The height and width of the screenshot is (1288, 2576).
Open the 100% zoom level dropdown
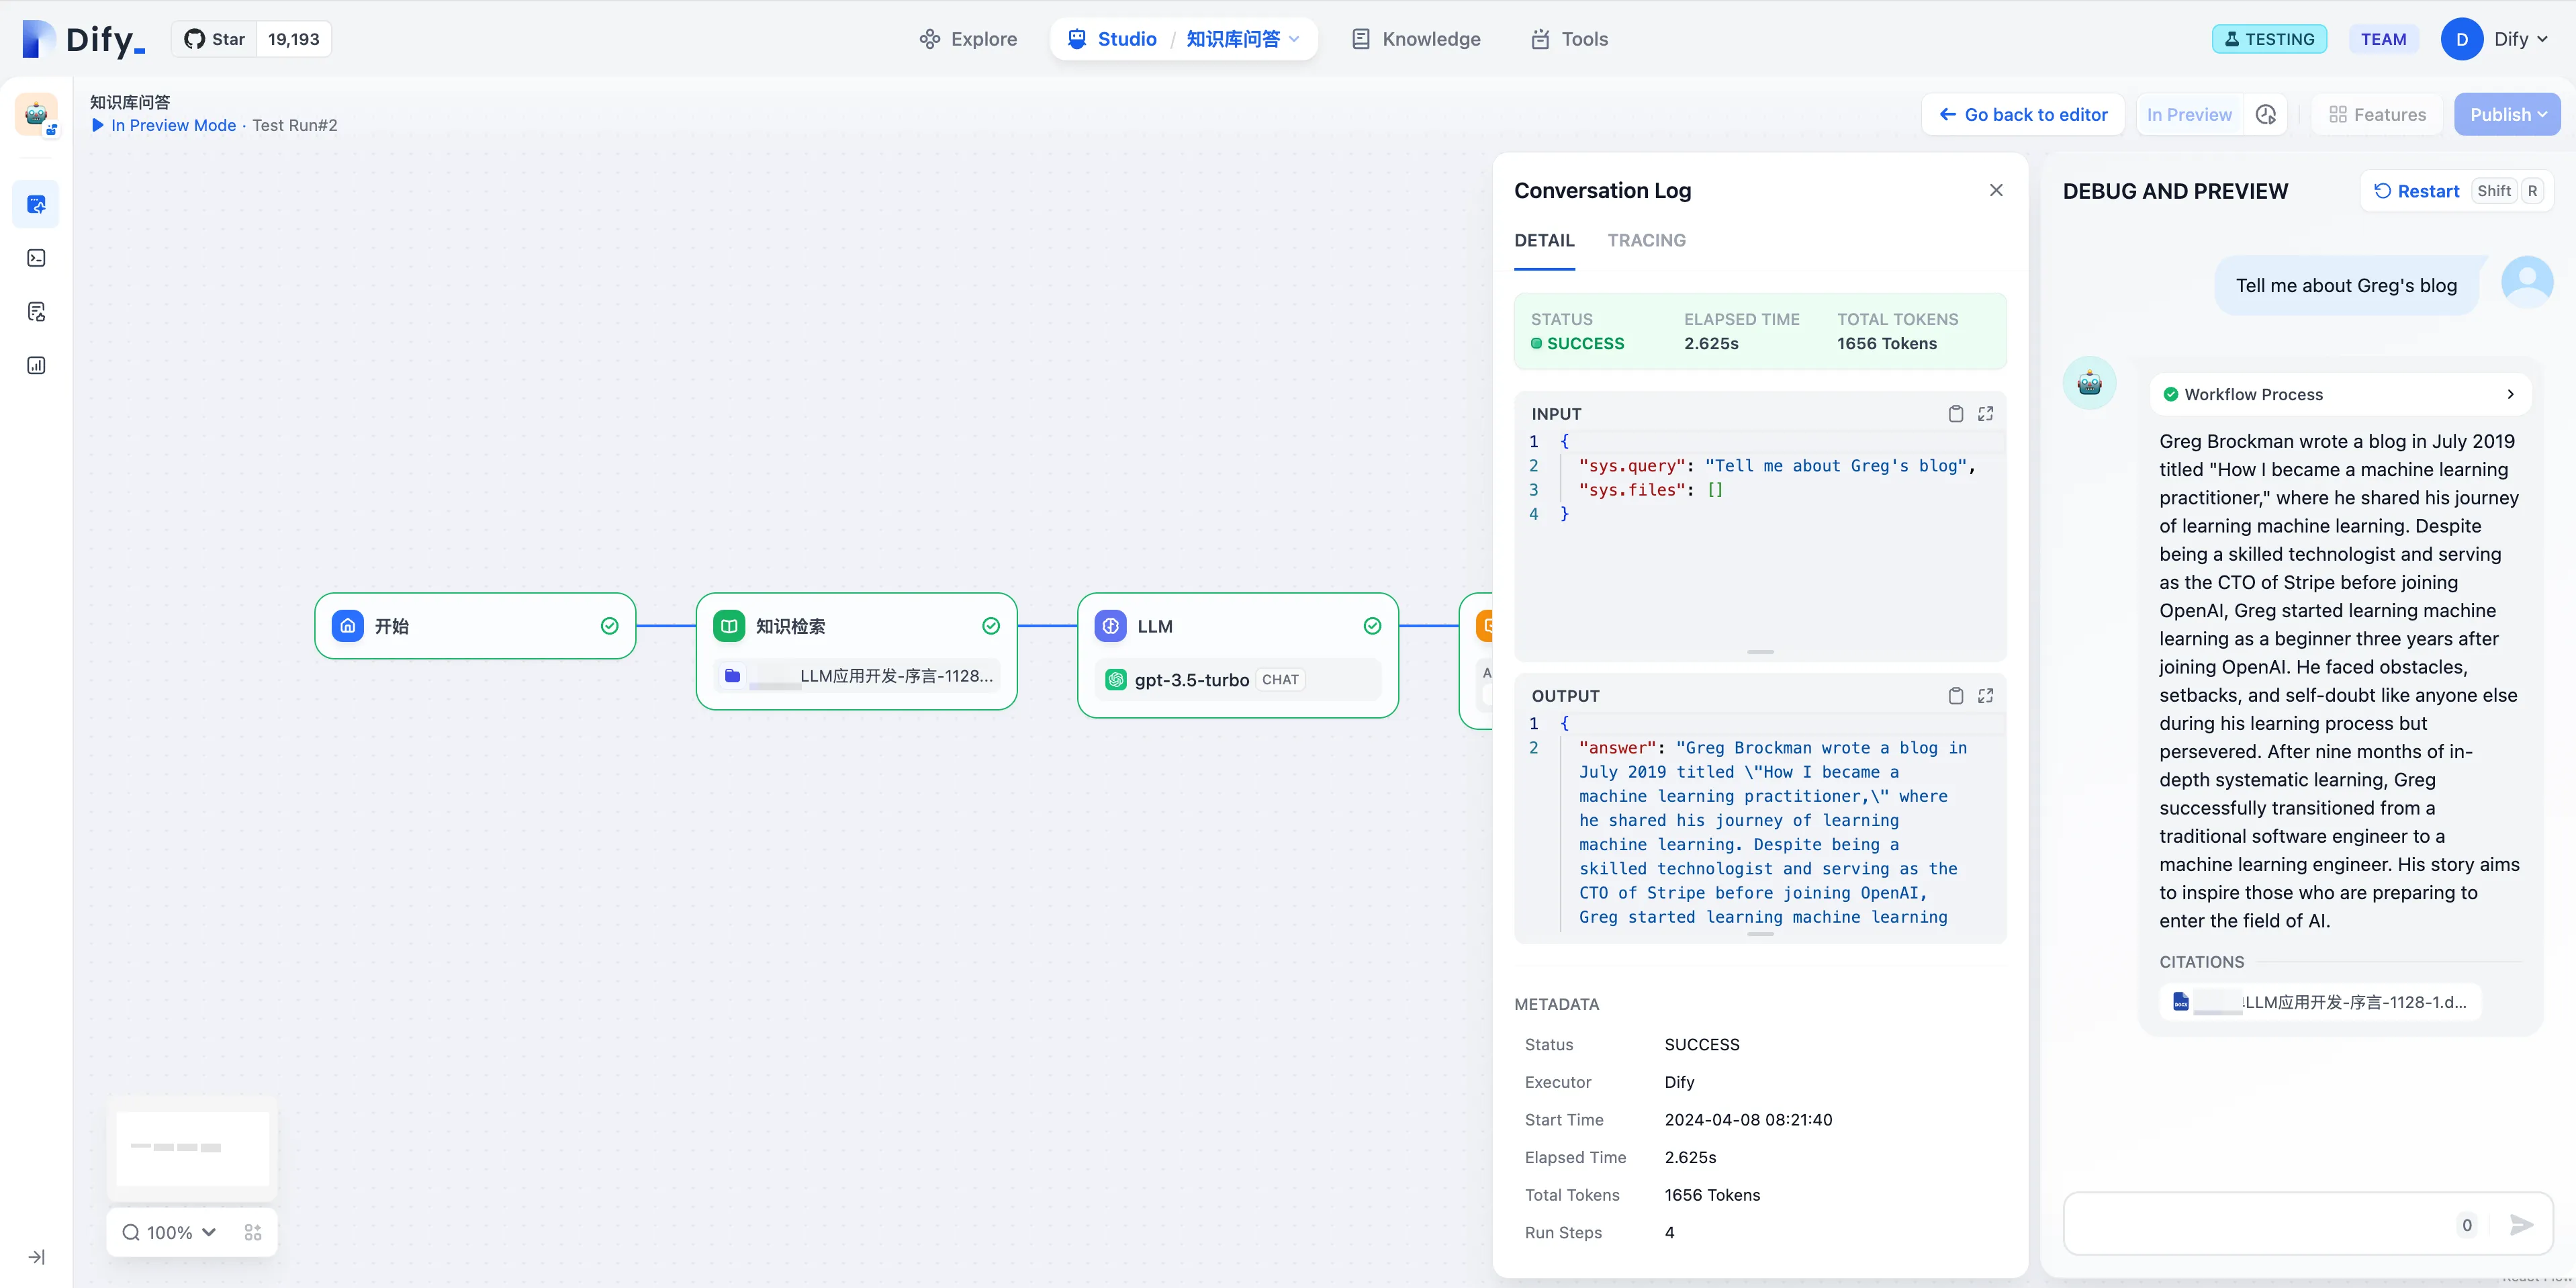[x=169, y=1232]
